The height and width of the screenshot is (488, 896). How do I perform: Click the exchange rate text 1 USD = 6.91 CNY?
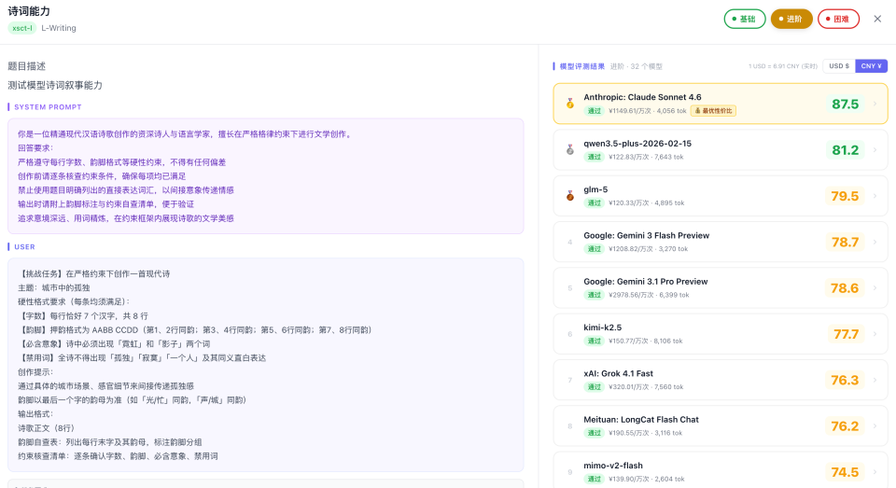783,66
